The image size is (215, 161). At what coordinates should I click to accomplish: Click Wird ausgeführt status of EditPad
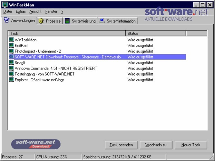(140, 46)
